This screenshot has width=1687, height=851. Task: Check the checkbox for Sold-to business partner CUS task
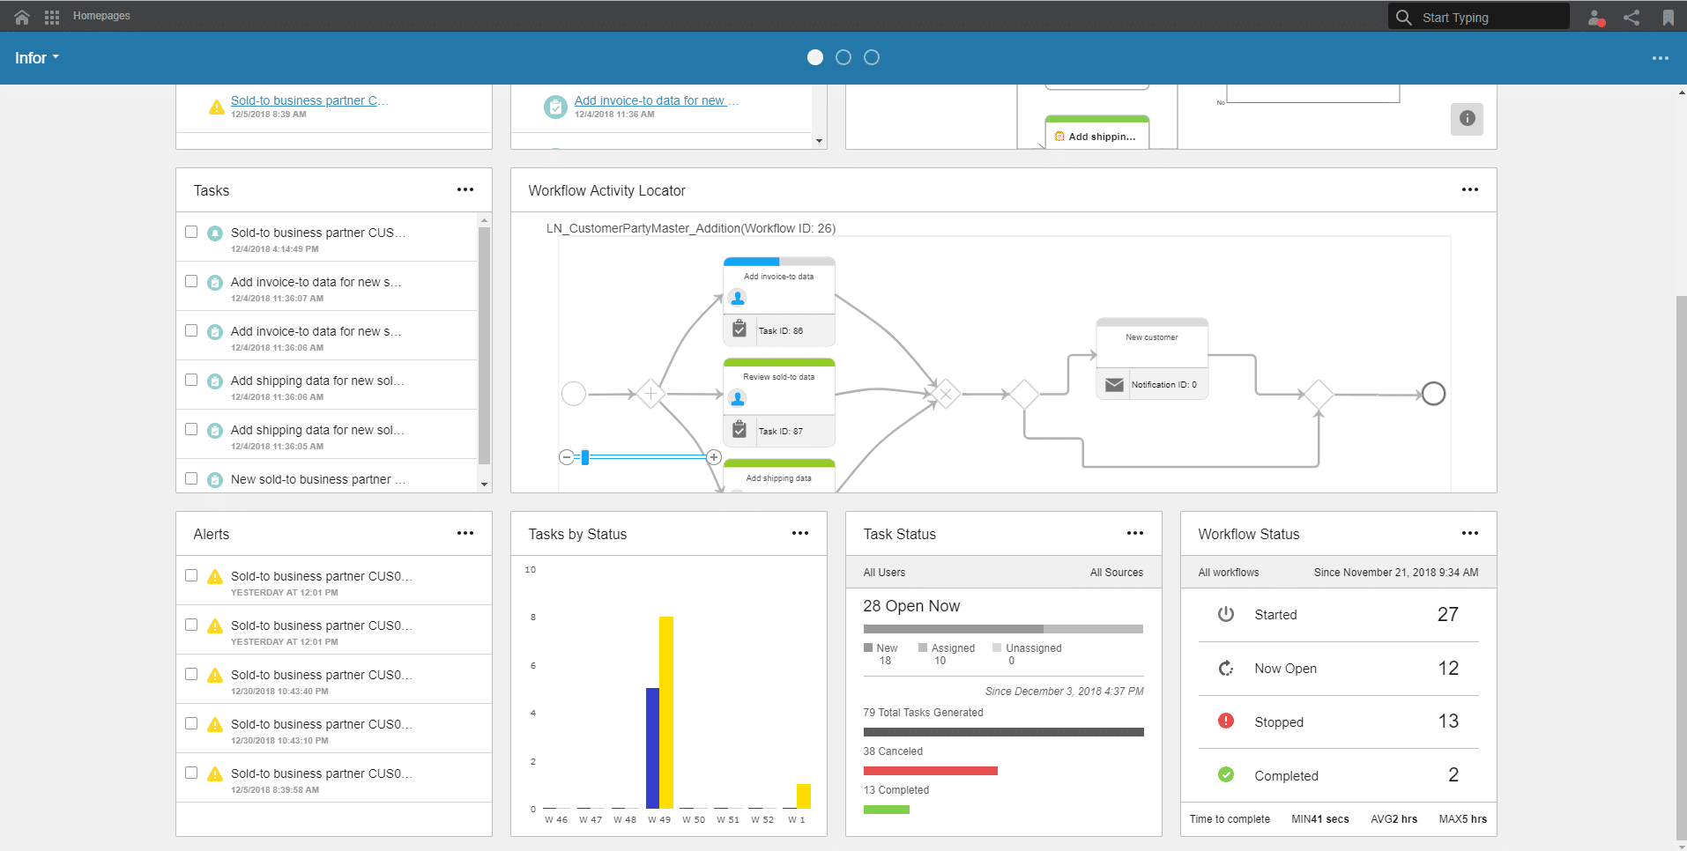point(191,232)
